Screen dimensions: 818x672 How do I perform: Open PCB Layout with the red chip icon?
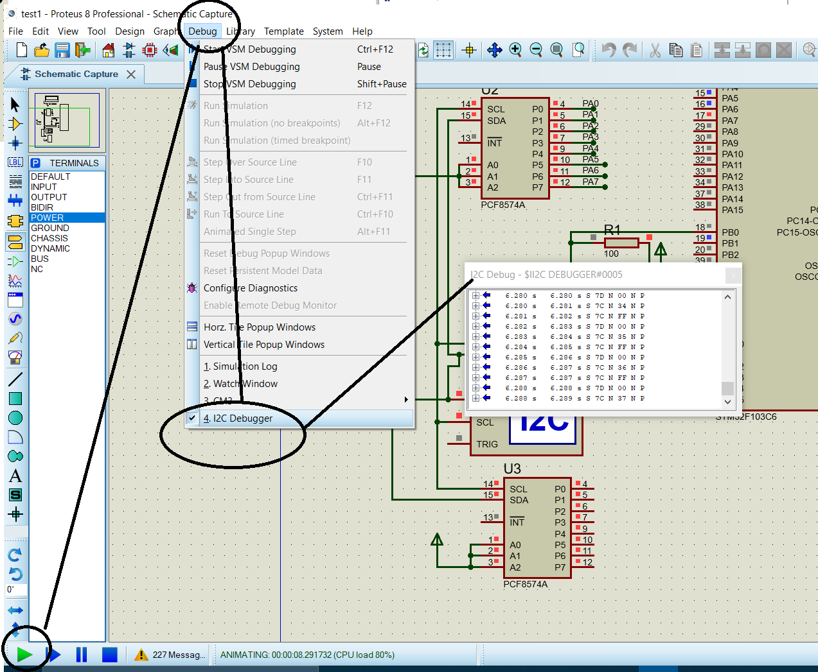(150, 50)
